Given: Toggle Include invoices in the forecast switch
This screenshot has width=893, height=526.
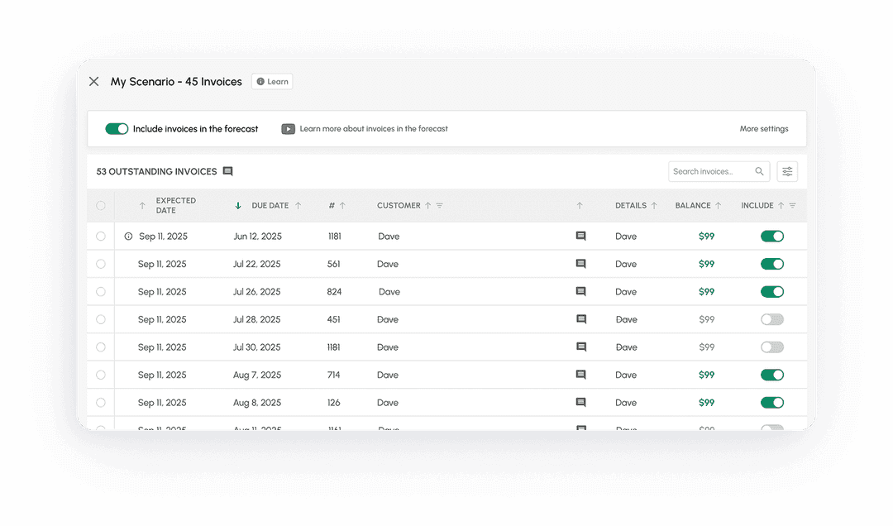Looking at the screenshot, I should tap(117, 129).
